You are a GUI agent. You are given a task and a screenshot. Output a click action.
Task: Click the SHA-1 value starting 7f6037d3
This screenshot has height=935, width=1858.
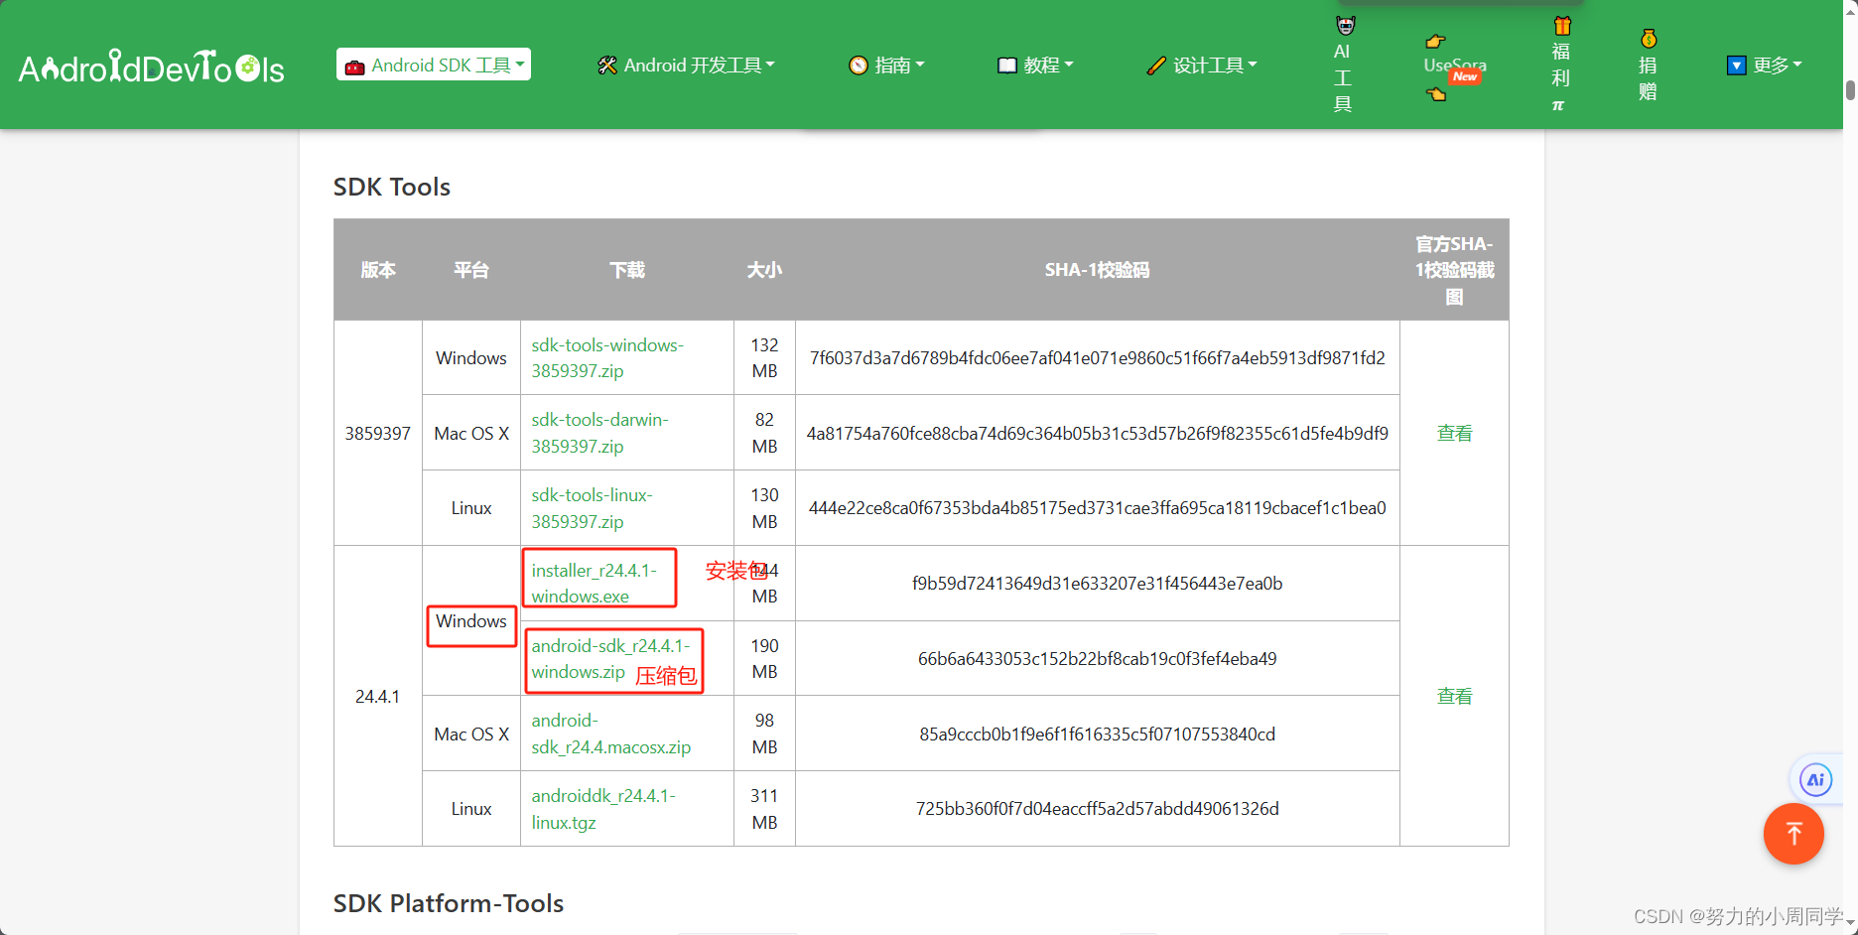point(1097,358)
